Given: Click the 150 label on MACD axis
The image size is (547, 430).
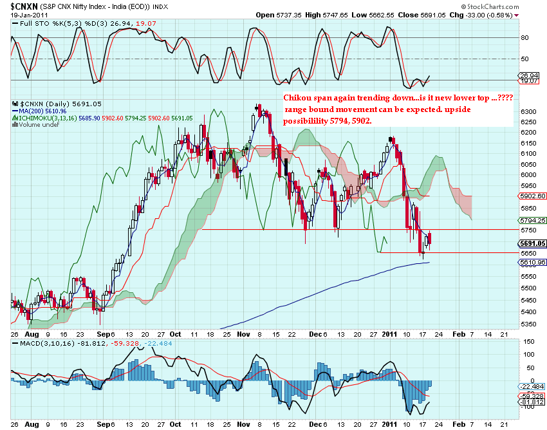Looking at the screenshot, I should click(x=529, y=342).
